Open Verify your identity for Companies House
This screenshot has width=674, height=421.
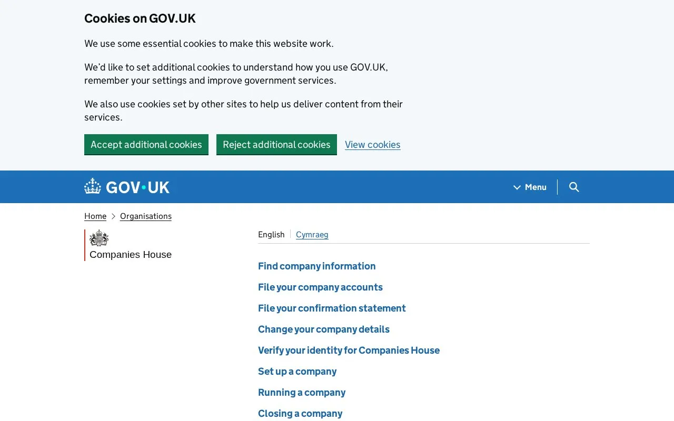click(349, 350)
